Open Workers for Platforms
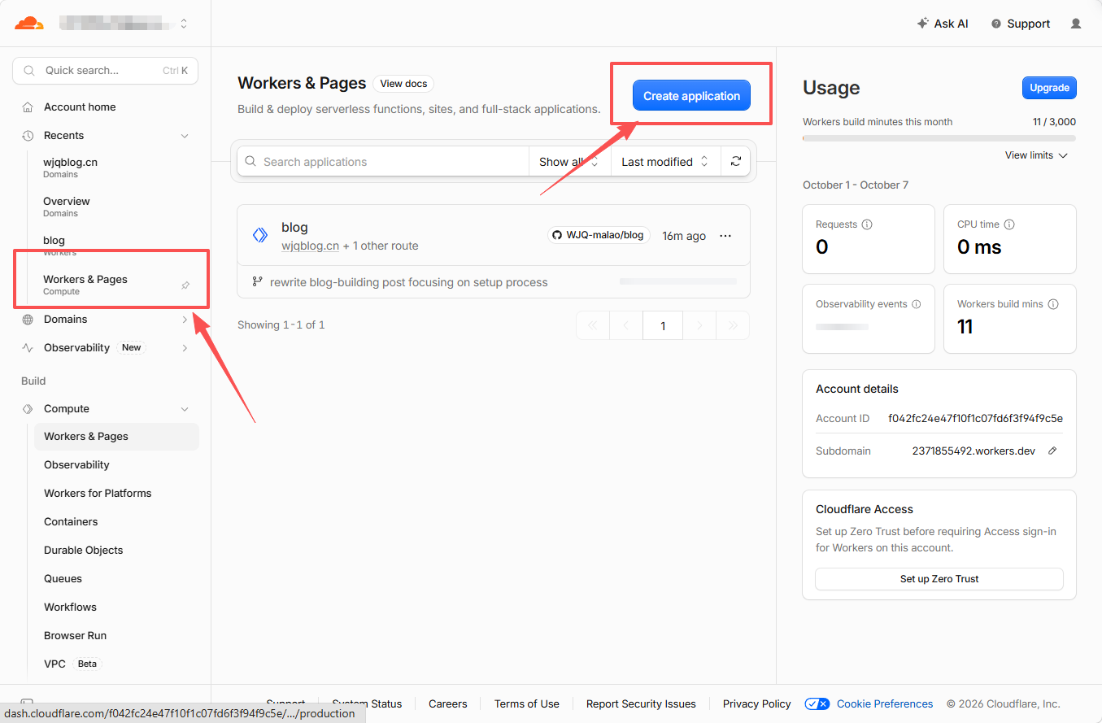 coord(98,494)
